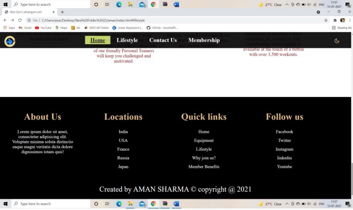
Task: Click Lifestyle under Quick links
Action: pos(204,149)
